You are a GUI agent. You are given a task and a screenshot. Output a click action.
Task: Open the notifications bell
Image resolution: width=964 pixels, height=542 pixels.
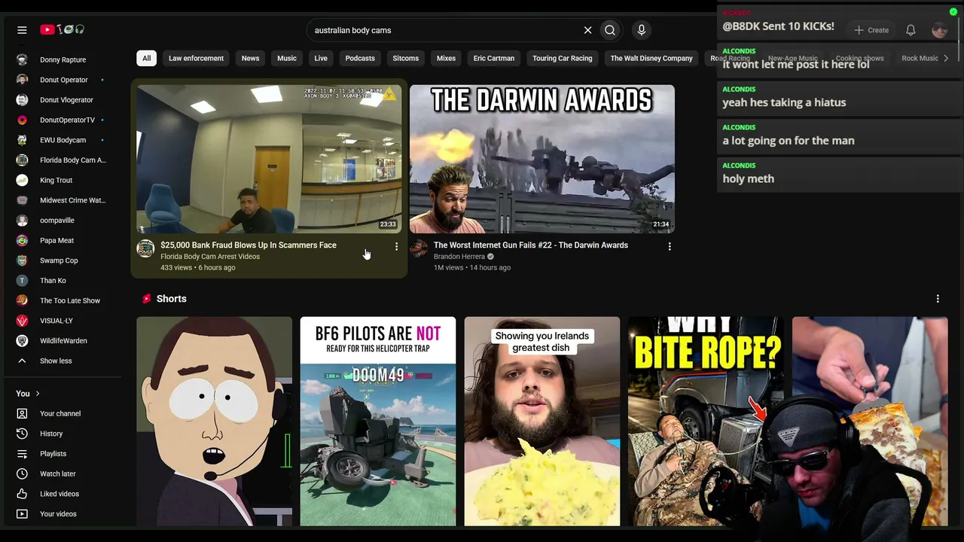[x=911, y=30]
